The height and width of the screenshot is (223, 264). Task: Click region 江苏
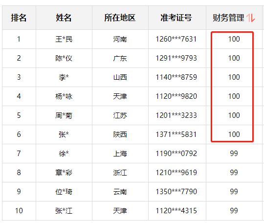pos(120,115)
